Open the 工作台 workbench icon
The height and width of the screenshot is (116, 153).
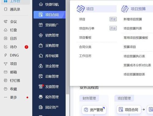click(x=6, y=1)
